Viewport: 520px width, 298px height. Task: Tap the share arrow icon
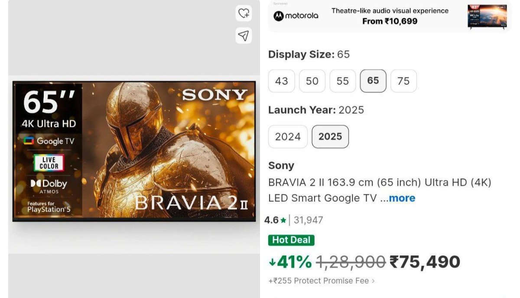point(244,36)
